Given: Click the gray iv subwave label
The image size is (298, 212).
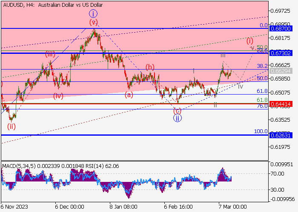Looking at the screenshot, I should [x=241, y=86].
